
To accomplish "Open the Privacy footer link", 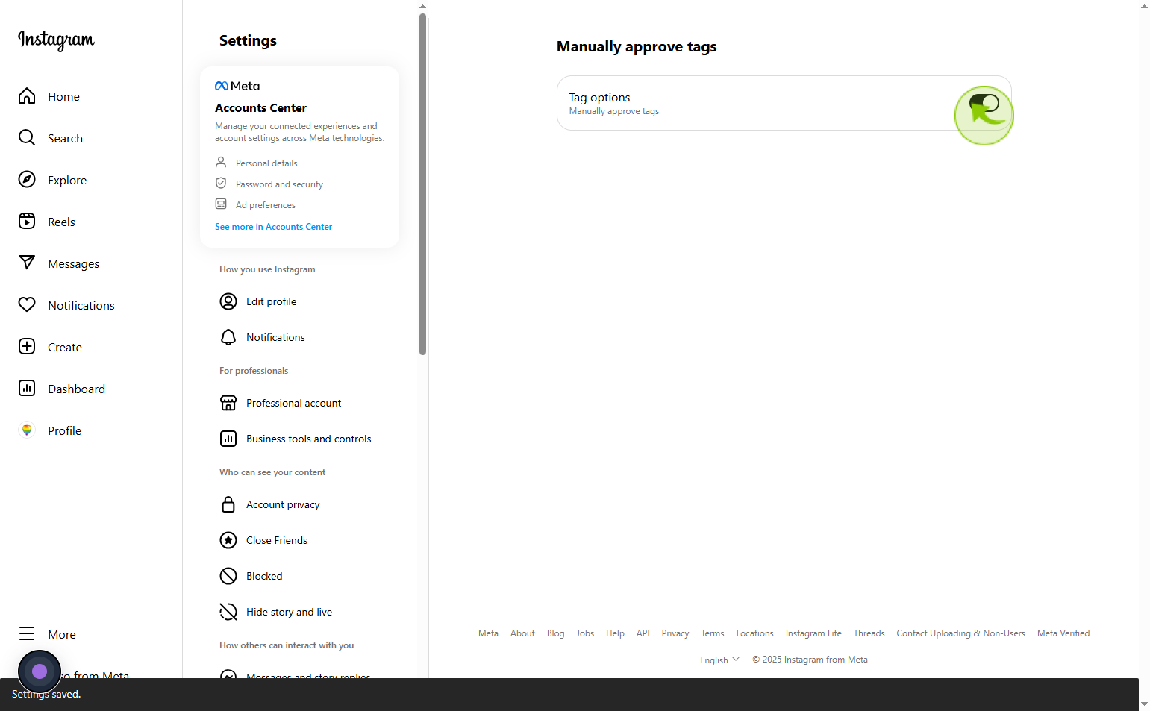I will tap(675, 633).
